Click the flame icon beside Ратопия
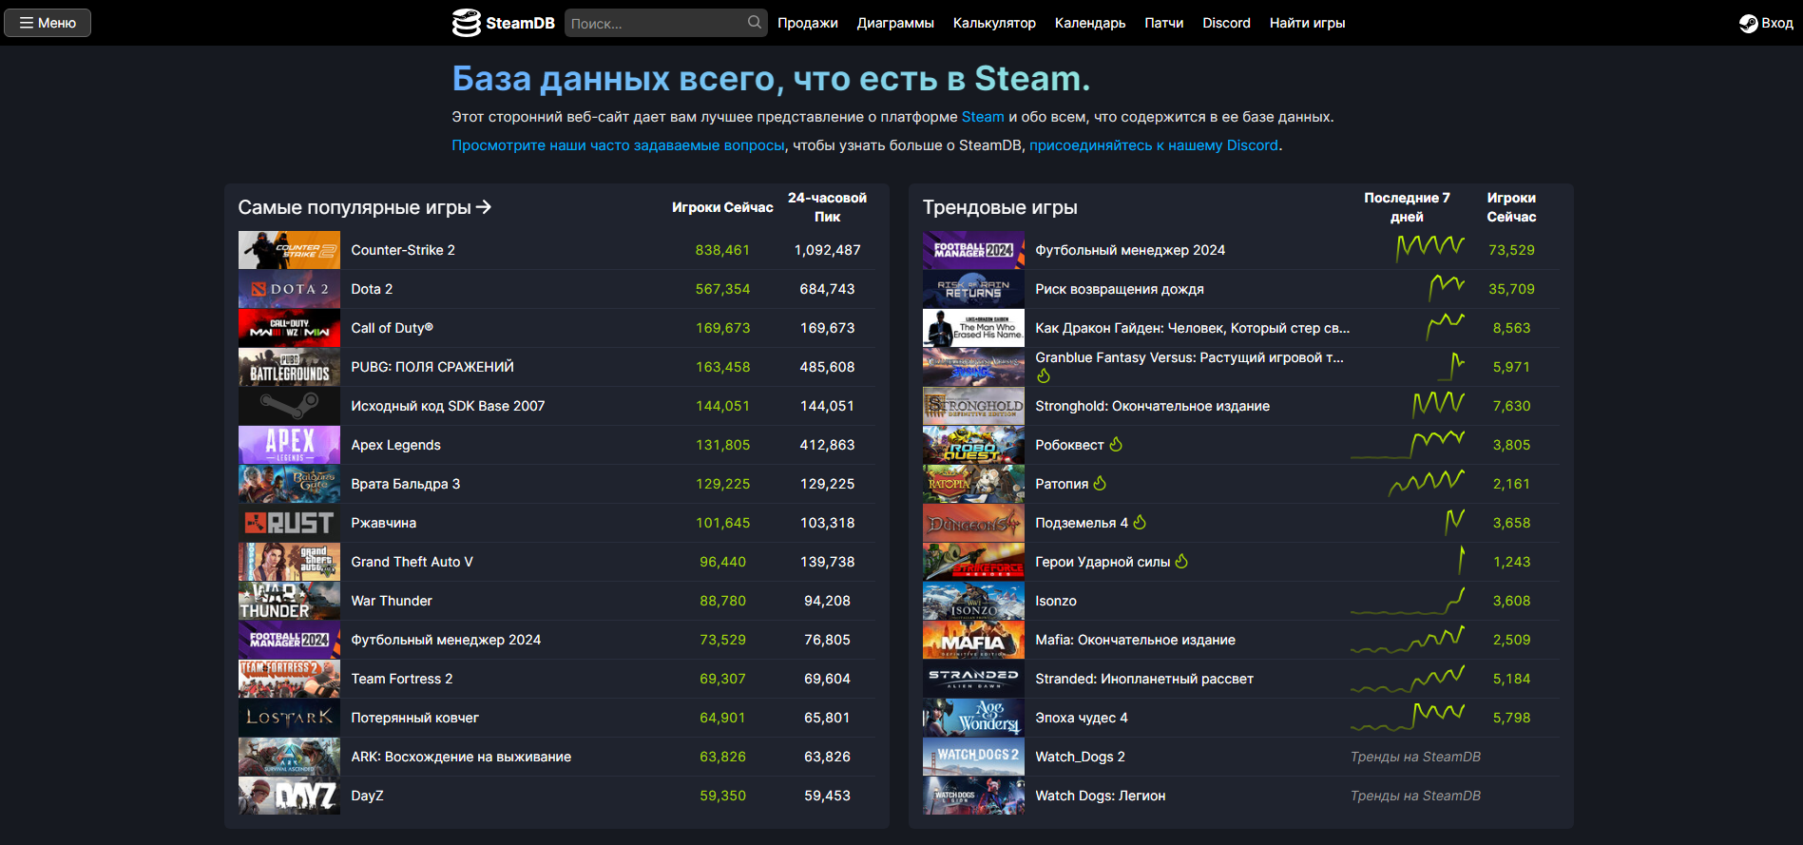The width and height of the screenshot is (1803, 845). [1100, 484]
